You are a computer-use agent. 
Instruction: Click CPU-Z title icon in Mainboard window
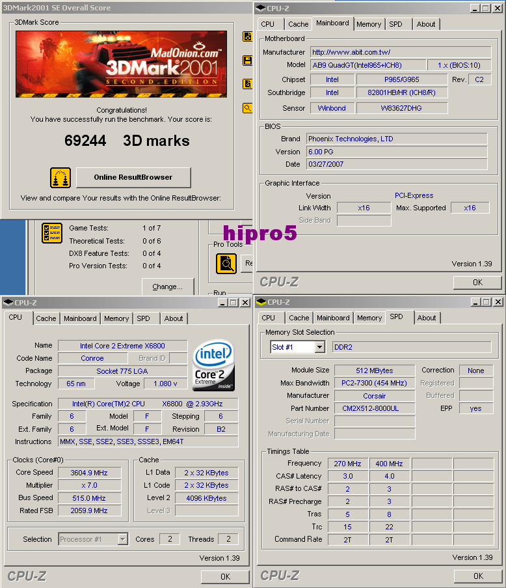261,8
